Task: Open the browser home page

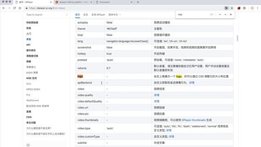Action: 20,8
